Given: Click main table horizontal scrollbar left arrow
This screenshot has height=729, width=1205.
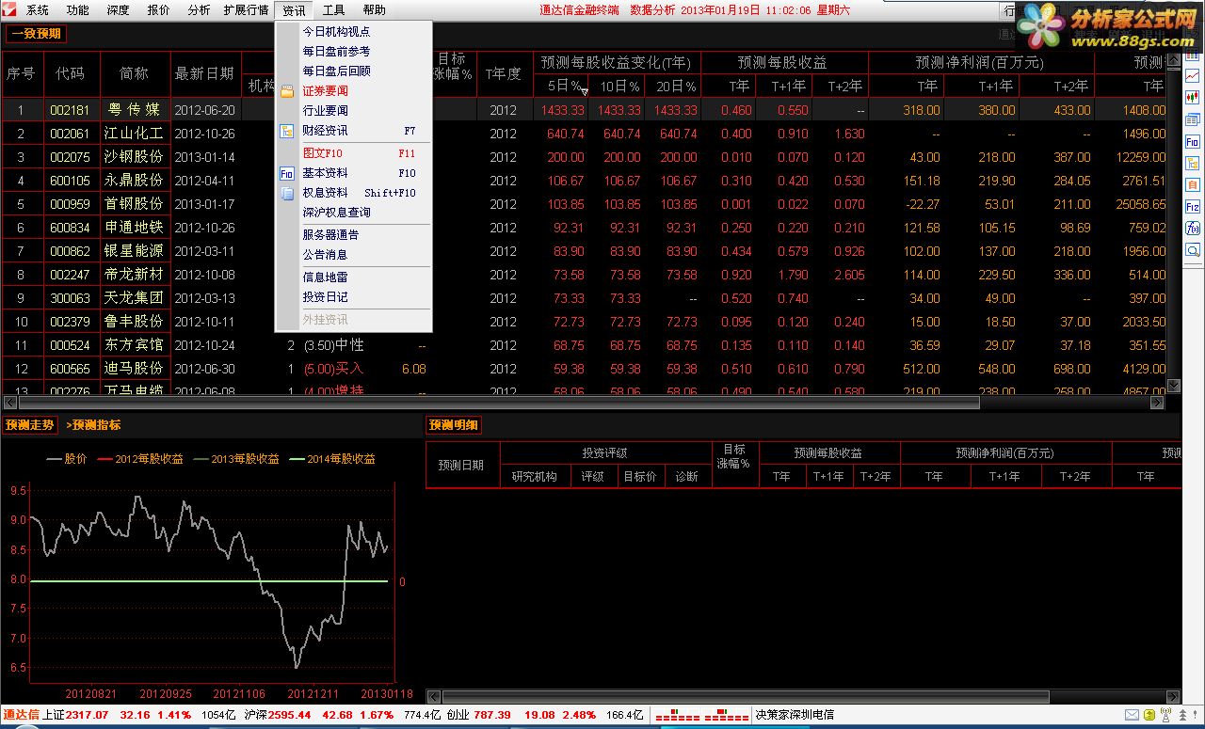Looking at the screenshot, I should 8,403.
